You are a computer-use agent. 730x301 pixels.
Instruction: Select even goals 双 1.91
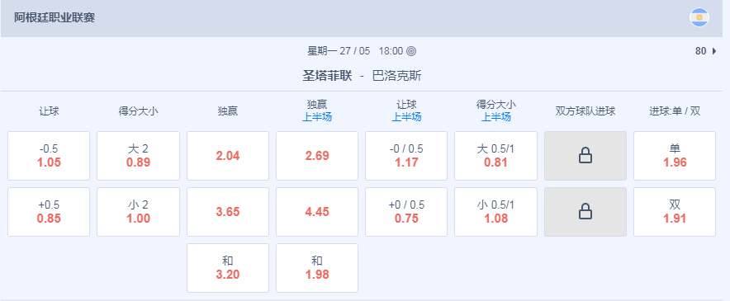675,212
